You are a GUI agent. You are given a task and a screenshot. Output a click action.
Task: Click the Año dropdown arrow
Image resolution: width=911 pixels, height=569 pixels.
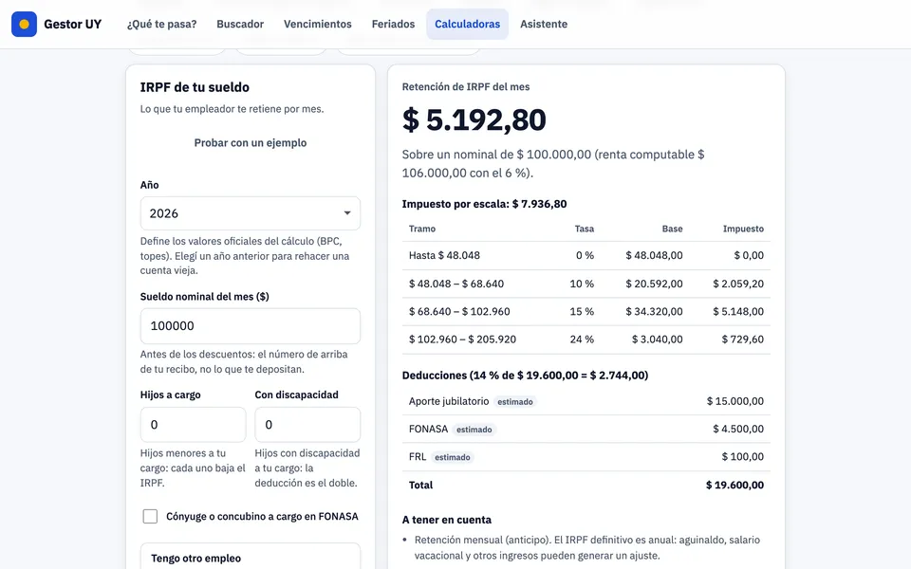(347, 213)
